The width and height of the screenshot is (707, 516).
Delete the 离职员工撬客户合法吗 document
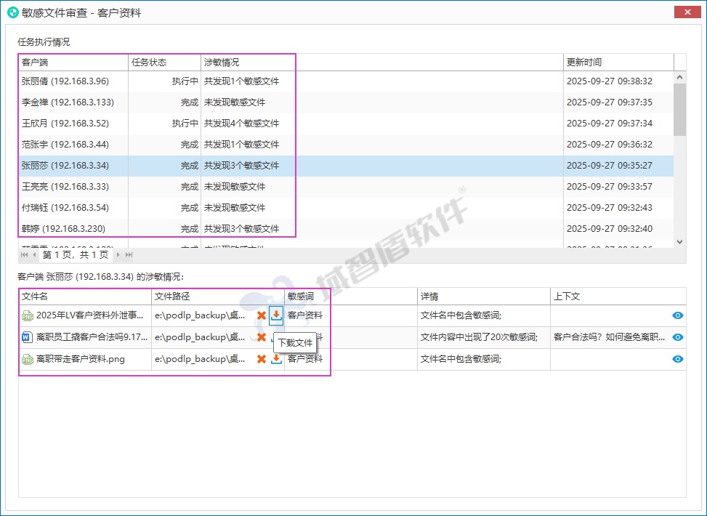click(262, 337)
